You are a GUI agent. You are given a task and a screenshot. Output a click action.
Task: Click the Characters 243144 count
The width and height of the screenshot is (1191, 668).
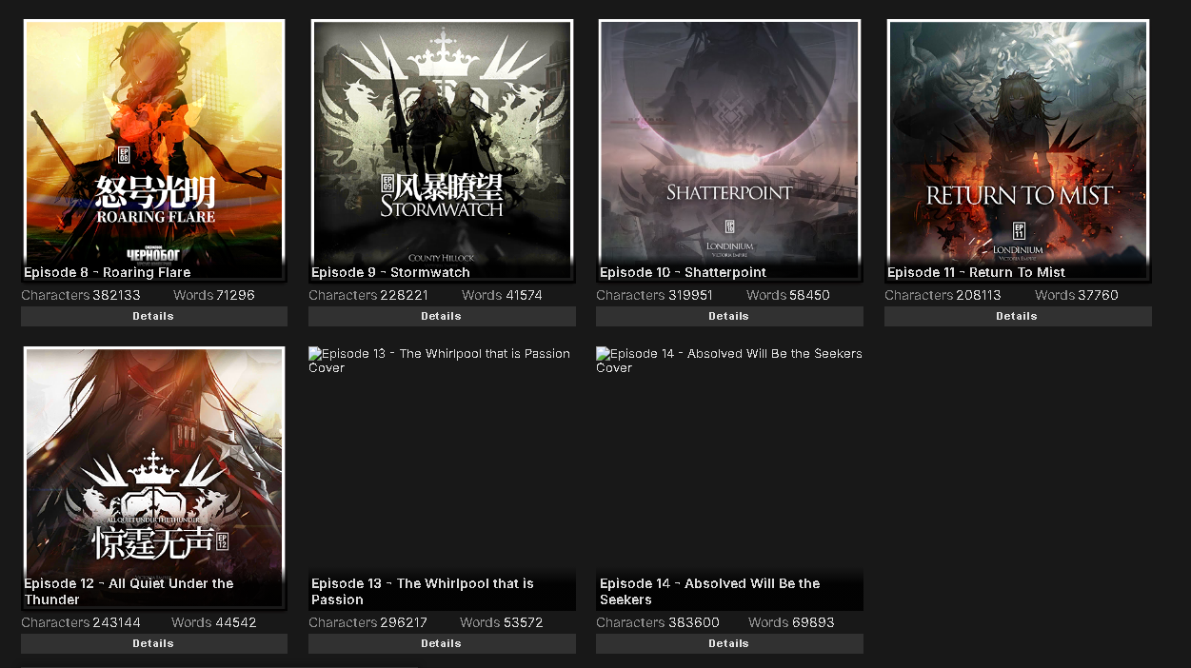pyautogui.click(x=81, y=622)
